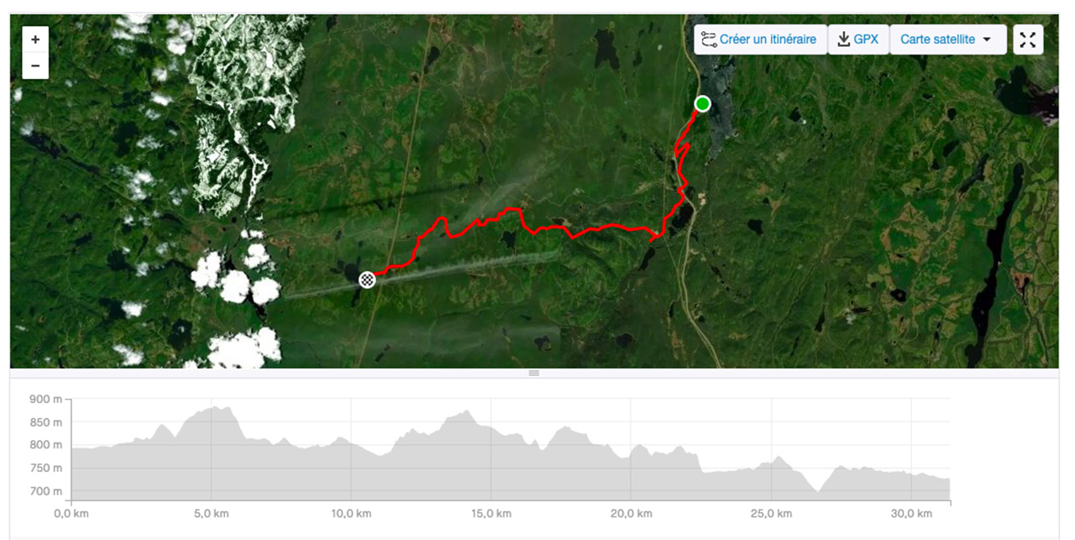Image resolution: width=1075 pixels, height=540 pixels.
Task: Zoom in with the plus button
Action: pos(35,39)
